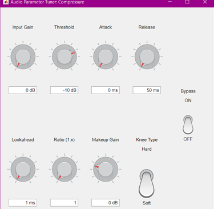Select the Release value field showing 50 ms
Viewport: 214px width, 209px height.
click(x=147, y=90)
